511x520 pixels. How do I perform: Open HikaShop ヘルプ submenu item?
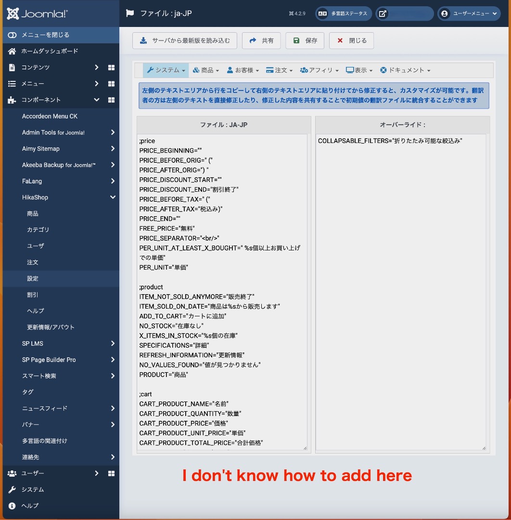tap(36, 311)
